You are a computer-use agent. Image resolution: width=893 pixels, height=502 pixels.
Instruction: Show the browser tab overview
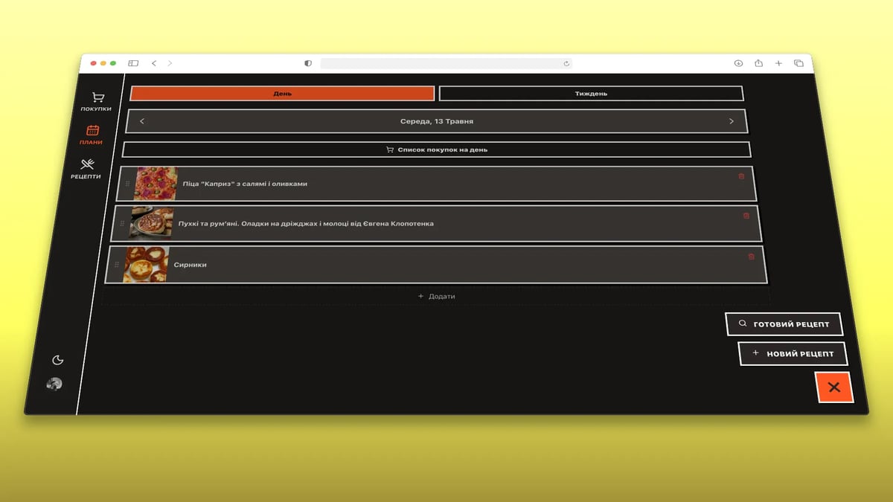[x=798, y=63]
